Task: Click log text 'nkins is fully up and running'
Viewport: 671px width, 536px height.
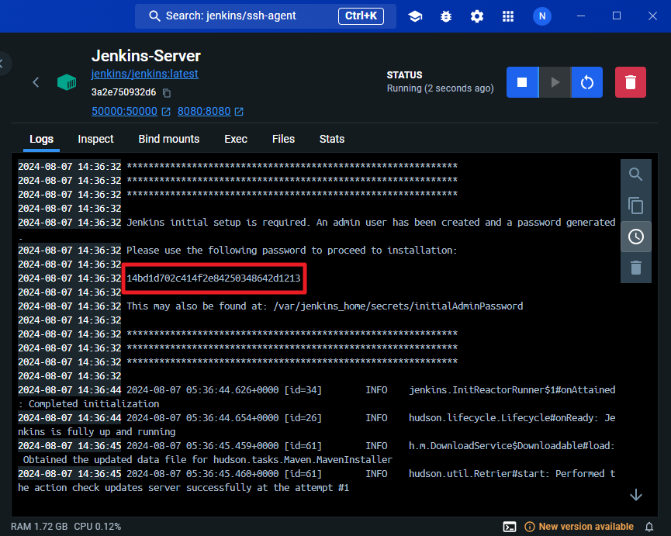Action: (x=97, y=431)
